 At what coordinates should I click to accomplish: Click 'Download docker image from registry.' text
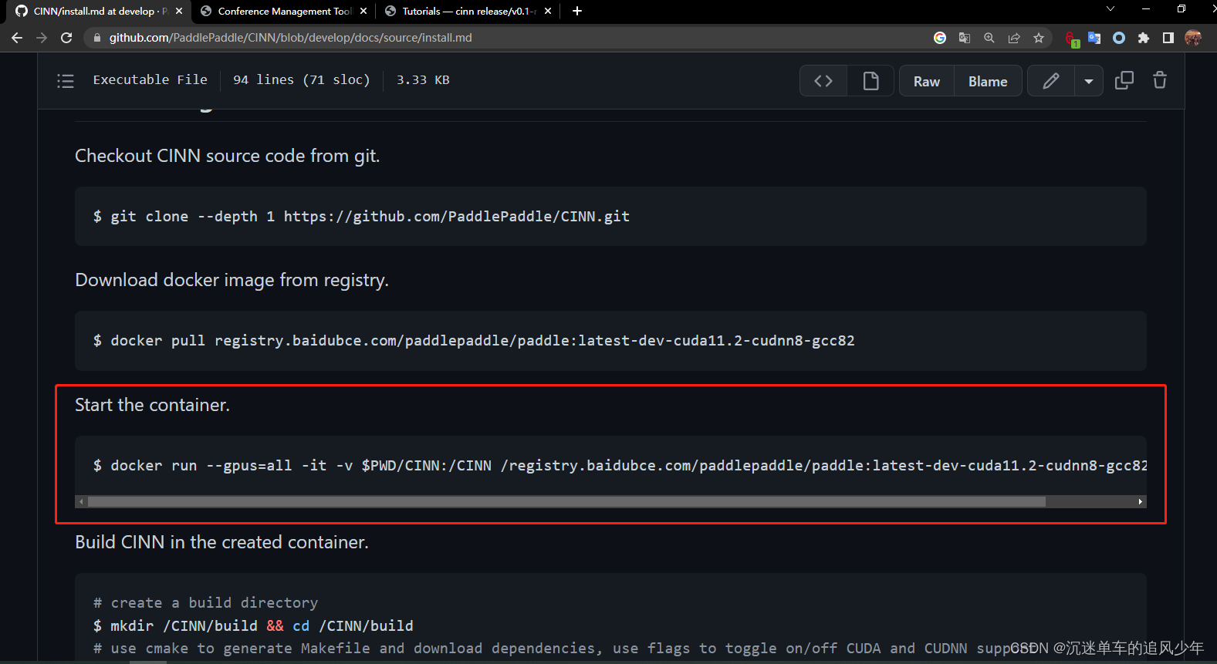232,280
